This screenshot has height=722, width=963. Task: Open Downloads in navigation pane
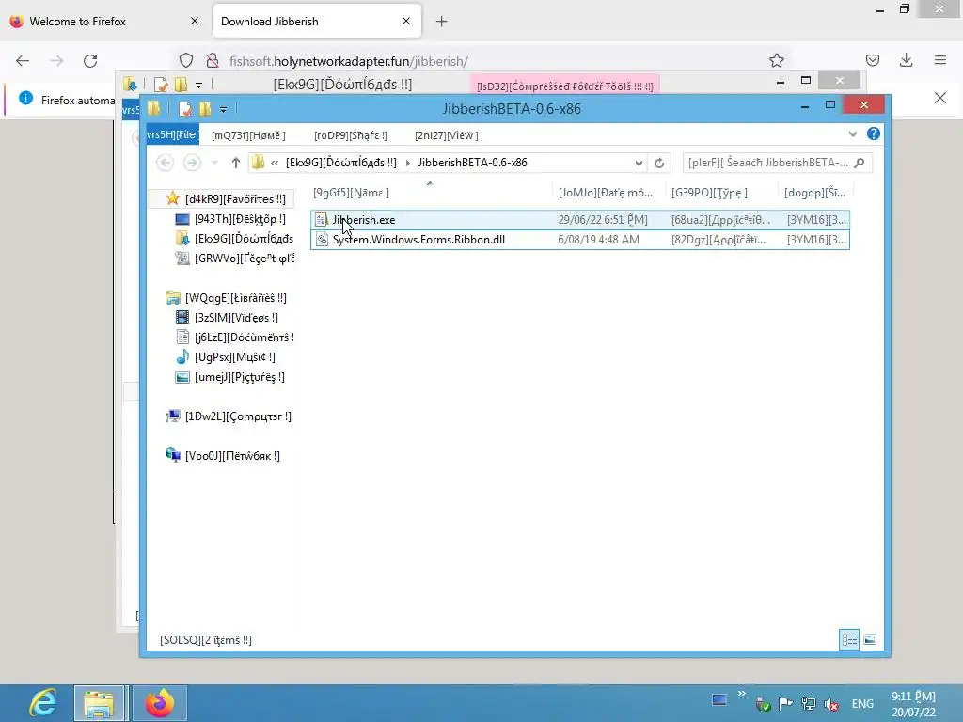point(234,239)
